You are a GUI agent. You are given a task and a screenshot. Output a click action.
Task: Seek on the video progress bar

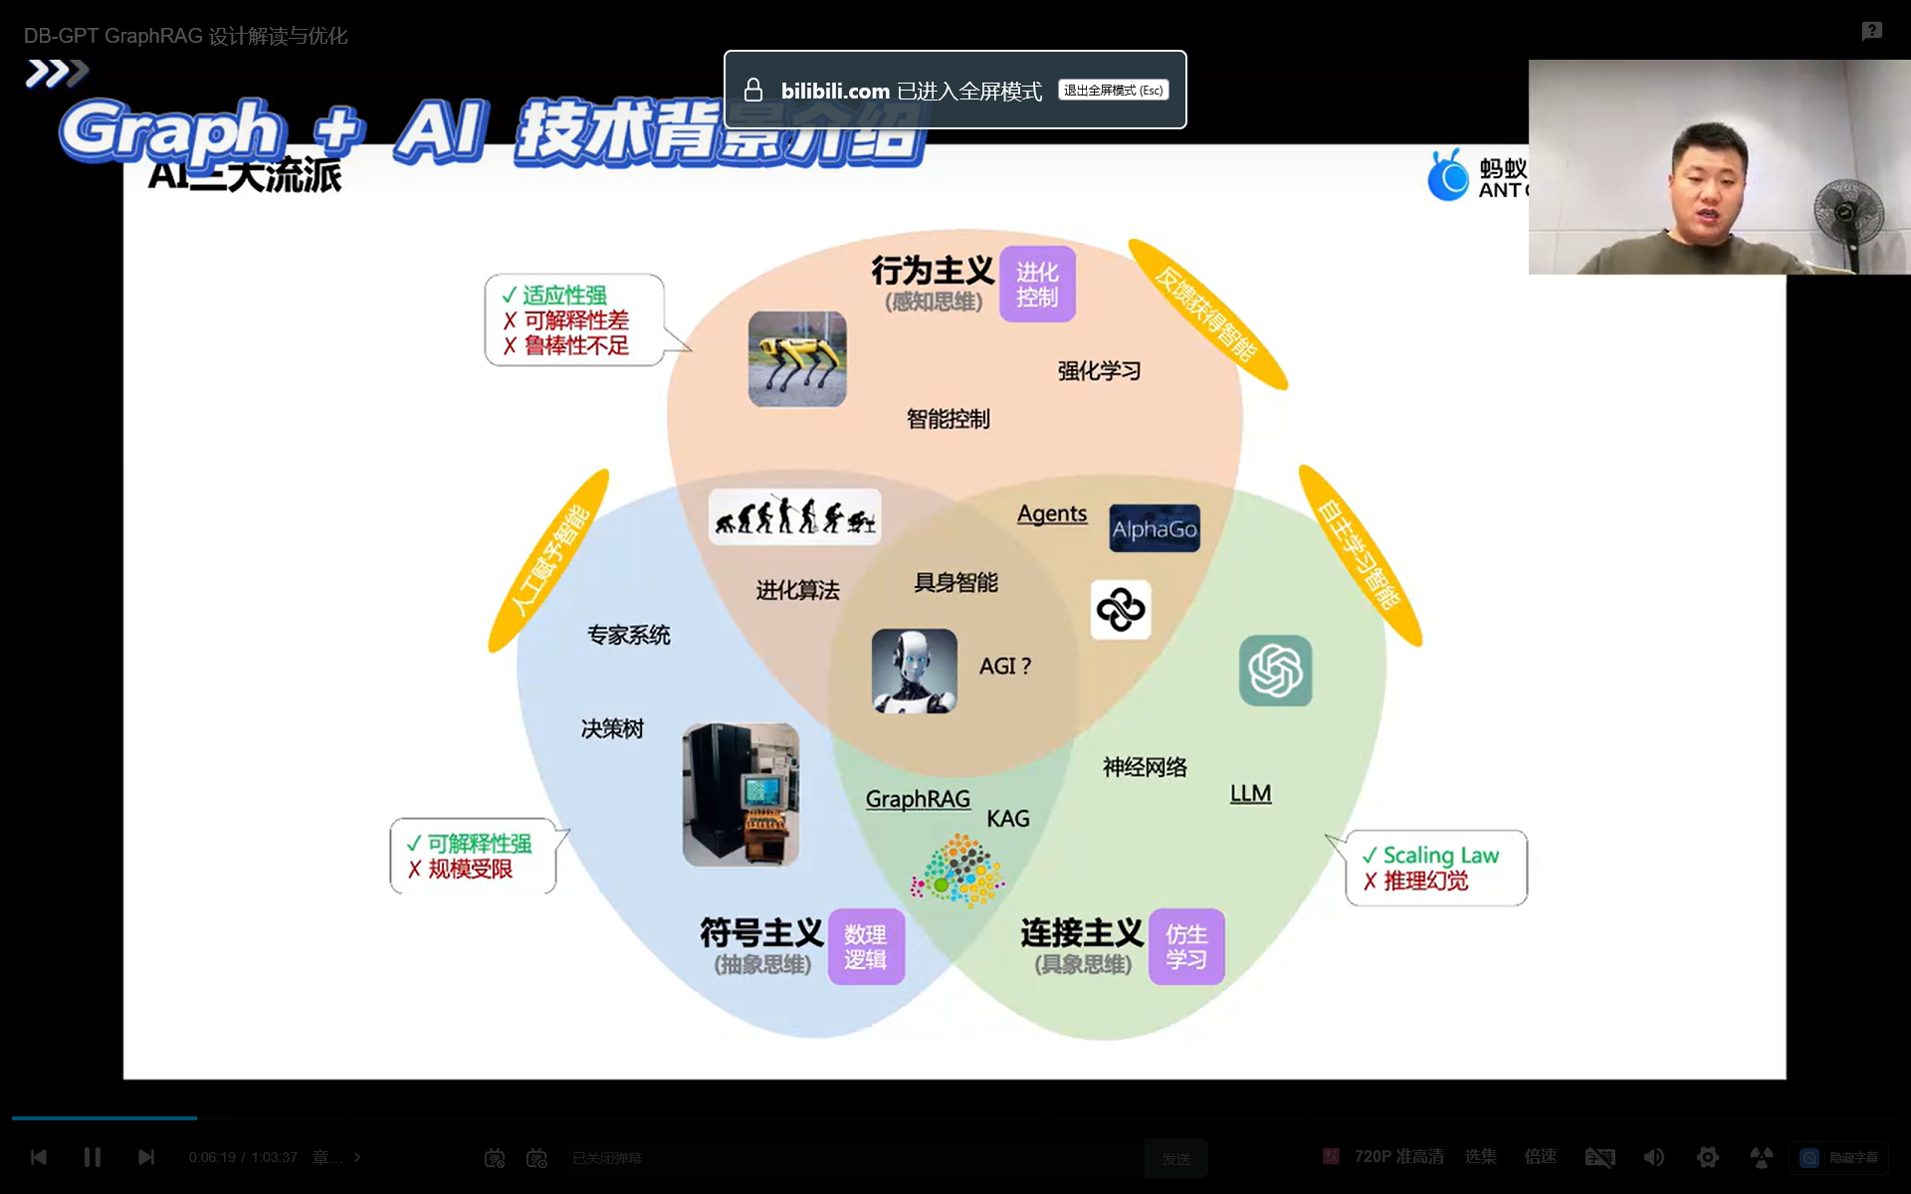(955, 1118)
